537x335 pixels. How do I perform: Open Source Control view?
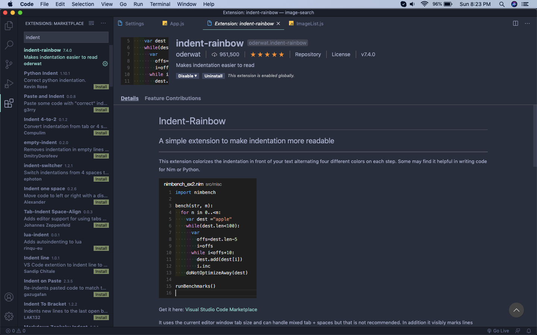(9, 64)
